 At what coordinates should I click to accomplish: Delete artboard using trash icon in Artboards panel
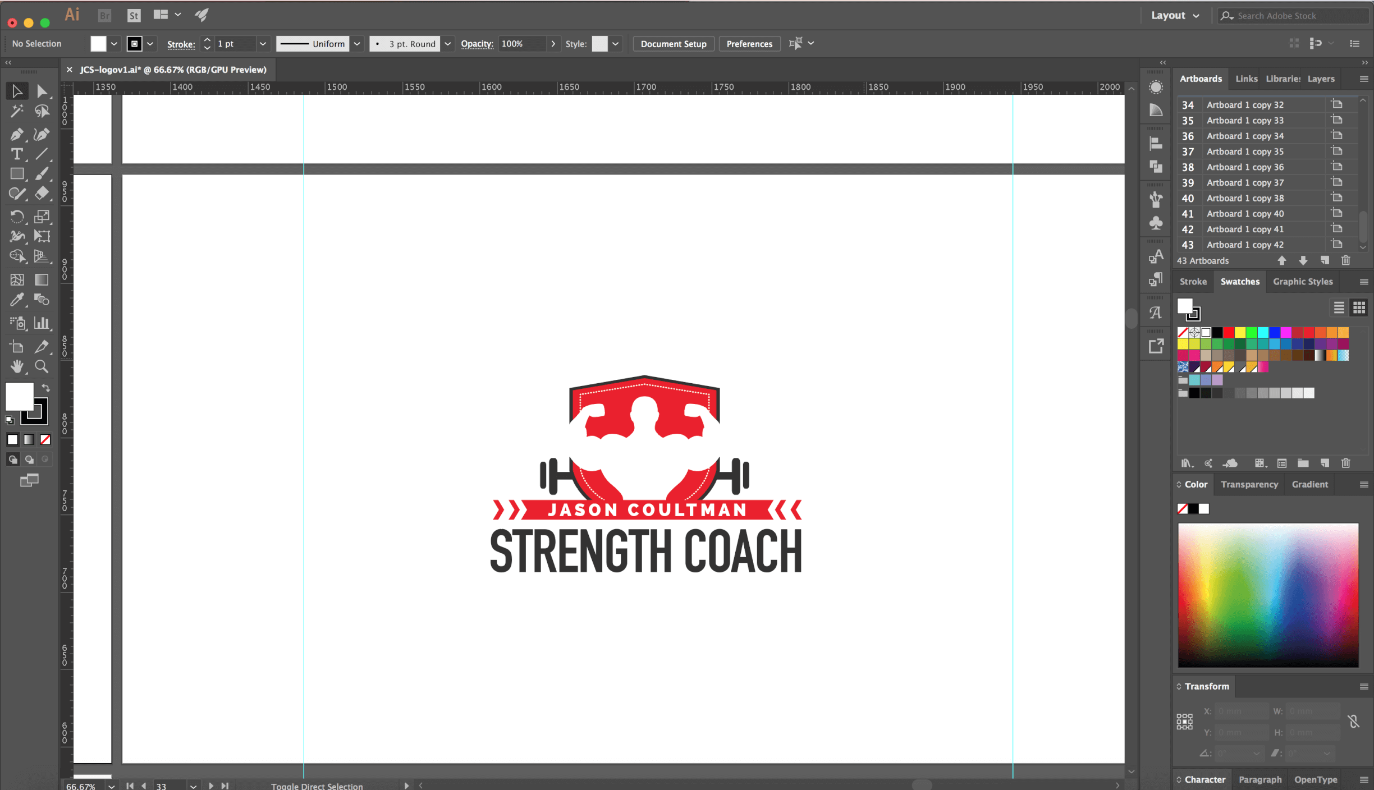(x=1345, y=260)
